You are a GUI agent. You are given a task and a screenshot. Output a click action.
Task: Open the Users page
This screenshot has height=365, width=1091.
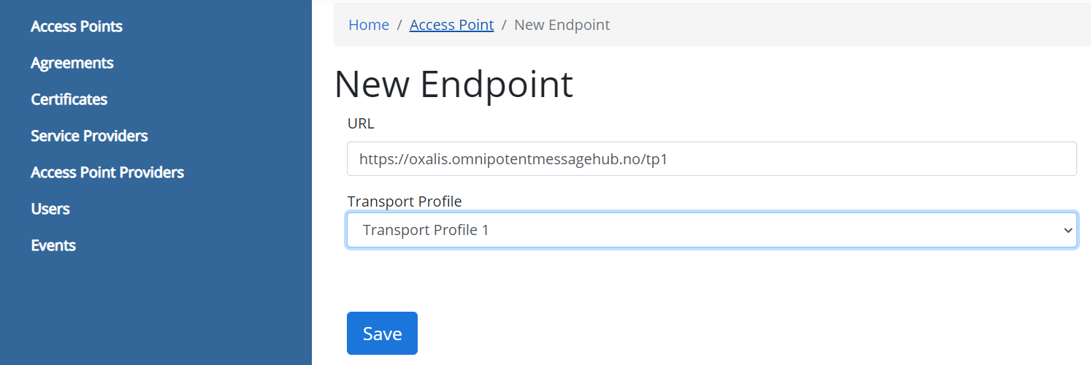(50, 209)
